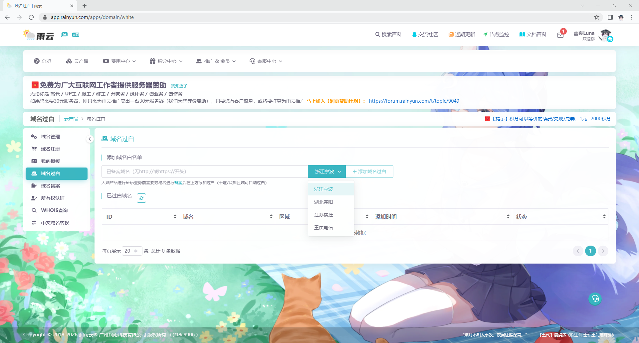Dismiss announcement via 我知道了 link
639x343 pixels.
179,86
